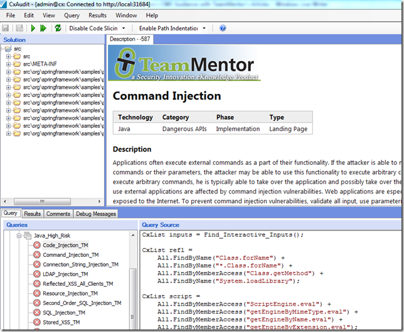Screen dimensions: 404x332
Task: Open the Help menu
Action: (x=152, y=16)
